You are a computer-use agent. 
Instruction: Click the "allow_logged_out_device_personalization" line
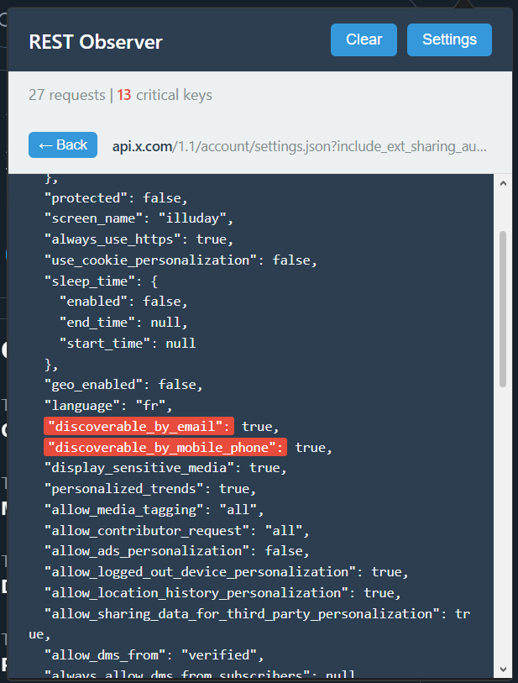[227, 572]
